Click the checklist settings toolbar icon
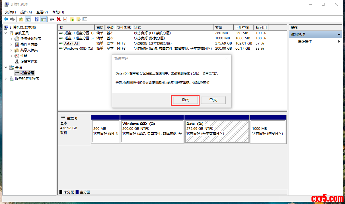This screenshot has height=204, width=345. (x=85, y=19)
